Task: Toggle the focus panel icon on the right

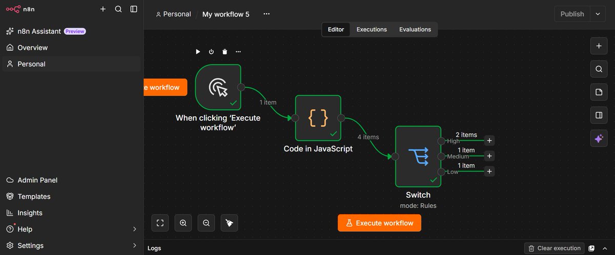Action: click(x=599, y=115)
